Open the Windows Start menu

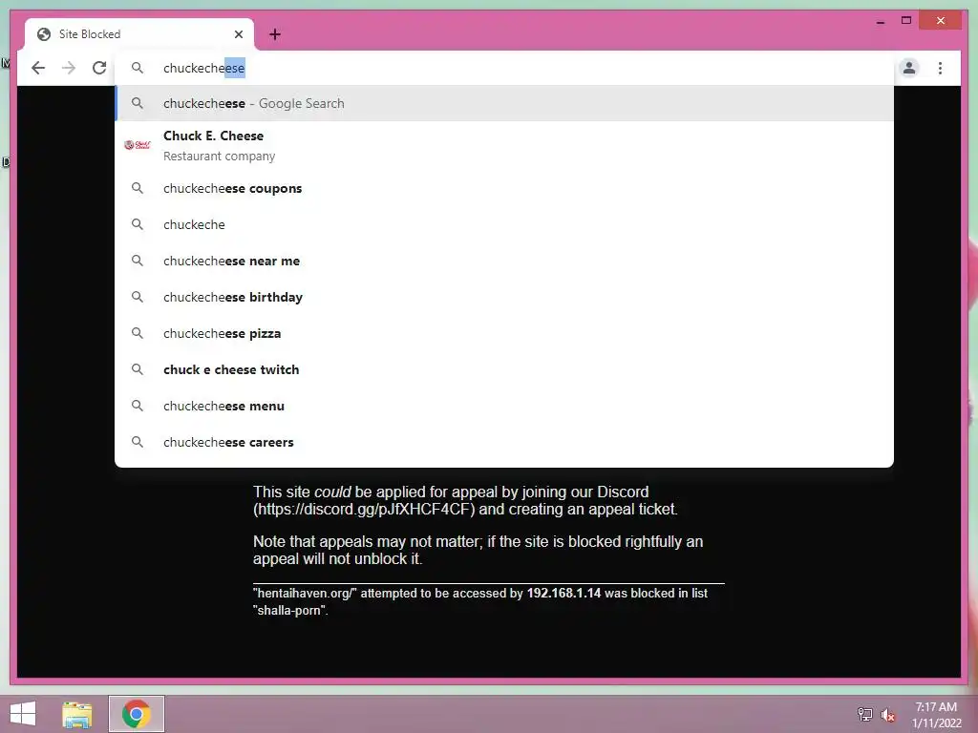point(23,714)
